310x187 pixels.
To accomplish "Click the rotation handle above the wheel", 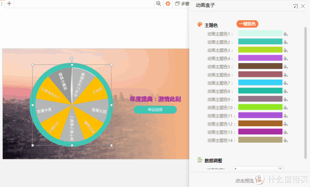I will point(72,59).
